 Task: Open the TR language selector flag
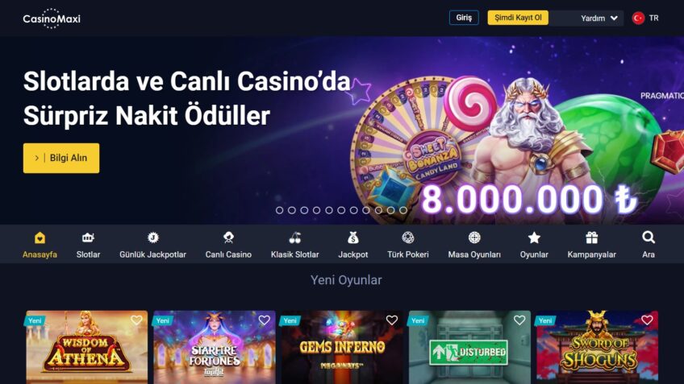pos(638,19)
